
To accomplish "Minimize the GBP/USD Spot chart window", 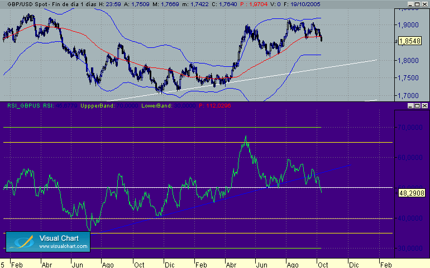I will pyautogui.click(x=410, y=4).
